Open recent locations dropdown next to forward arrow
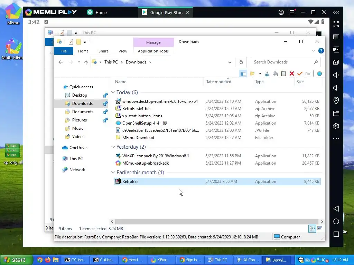Screen dimensions: 354x265 [x=79, y=62]
